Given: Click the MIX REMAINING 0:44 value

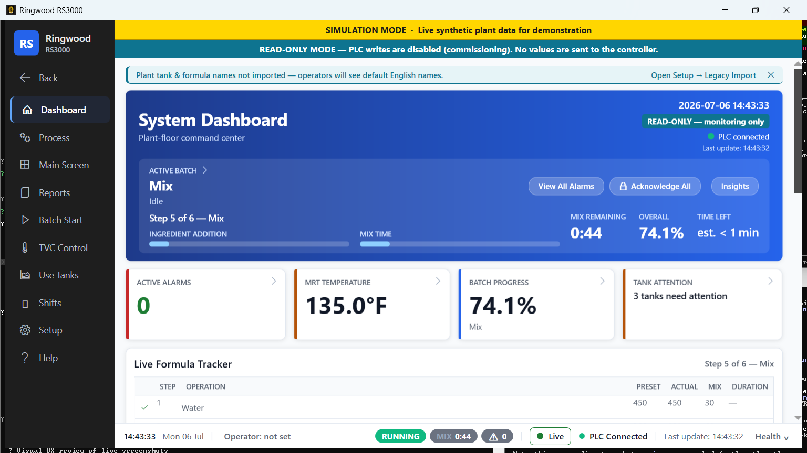Looking at the screenshot, I should [586, 233].
